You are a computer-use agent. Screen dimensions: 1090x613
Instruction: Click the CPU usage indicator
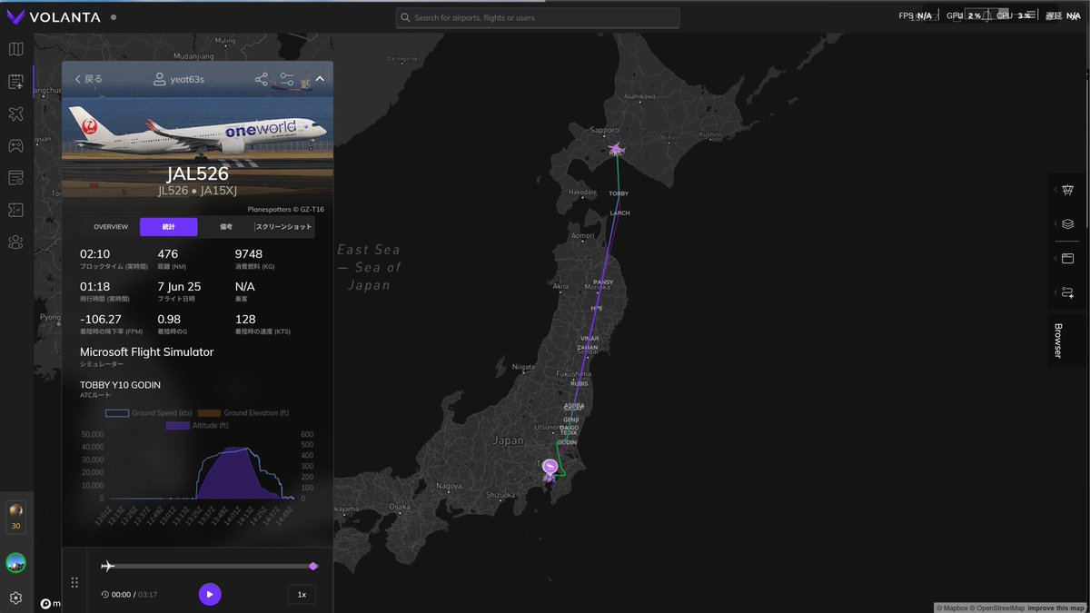tap(1016, 15)
